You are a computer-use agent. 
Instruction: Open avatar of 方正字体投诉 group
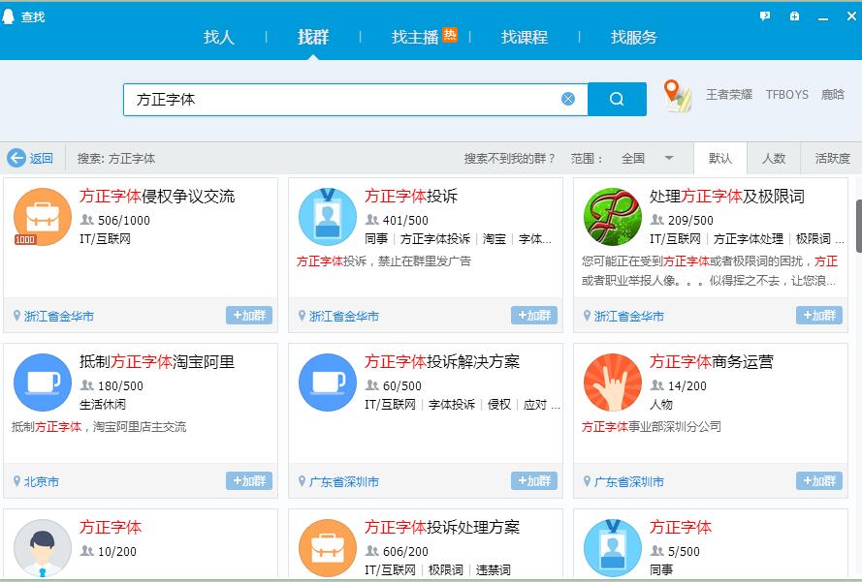tap(328, 217)
